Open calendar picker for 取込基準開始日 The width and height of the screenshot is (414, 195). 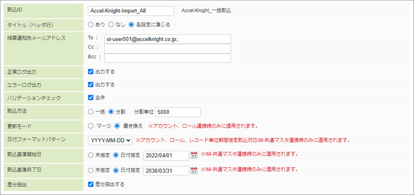[x=194, y=155]
